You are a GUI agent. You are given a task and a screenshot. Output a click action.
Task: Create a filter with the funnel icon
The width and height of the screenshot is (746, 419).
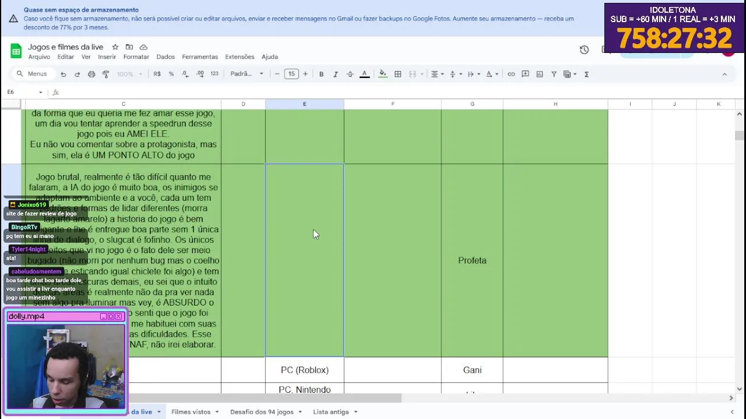(554, 74)
